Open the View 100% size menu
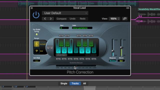The width and height of the screenshot is (160, 90). (114, 19)
